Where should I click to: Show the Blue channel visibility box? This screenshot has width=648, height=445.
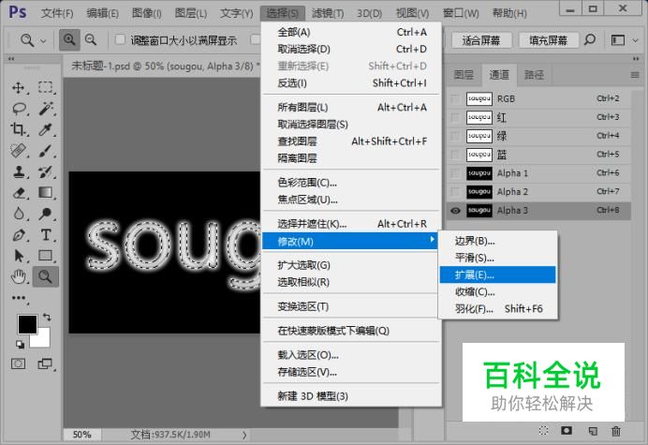coord(455,155)
